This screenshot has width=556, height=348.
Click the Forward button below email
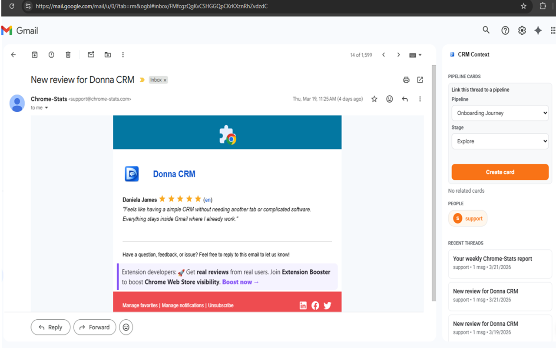(x=95, y=327)
